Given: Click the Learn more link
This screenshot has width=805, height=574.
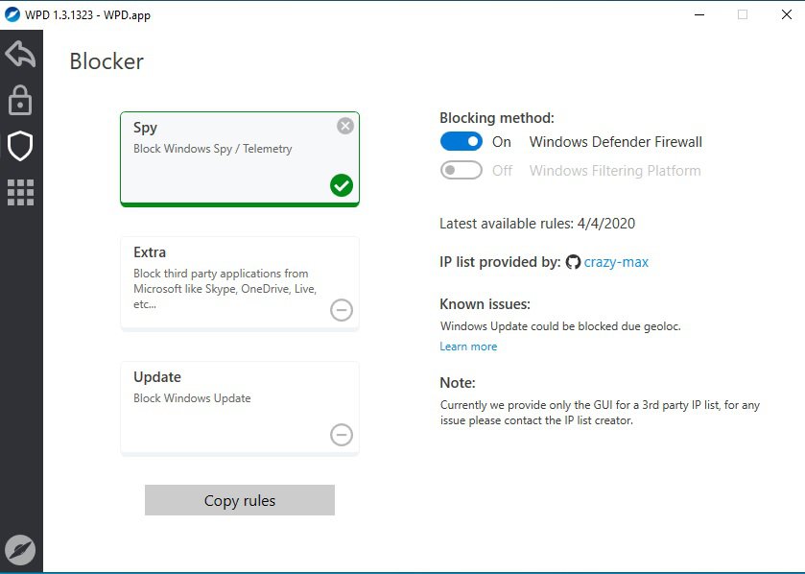Looking at the screenshot, I should (x=468, y=347).
